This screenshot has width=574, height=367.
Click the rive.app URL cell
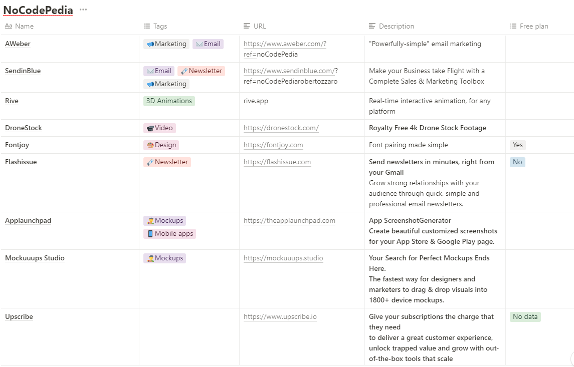[x=256, y=101]
